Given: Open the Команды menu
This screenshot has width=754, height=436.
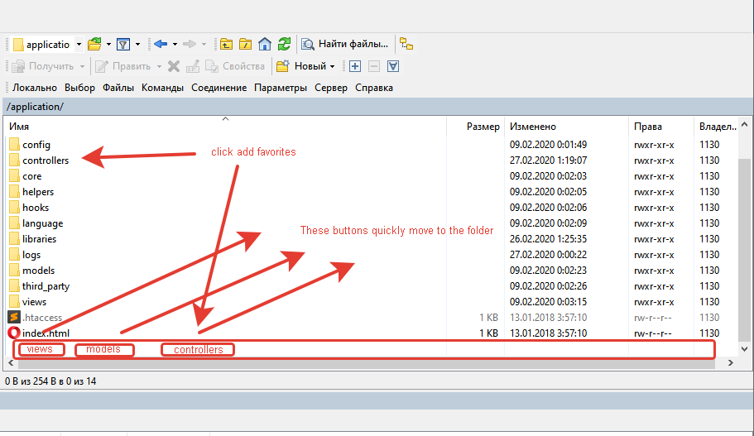Looking at the screenshot, I should click(162, 88).
